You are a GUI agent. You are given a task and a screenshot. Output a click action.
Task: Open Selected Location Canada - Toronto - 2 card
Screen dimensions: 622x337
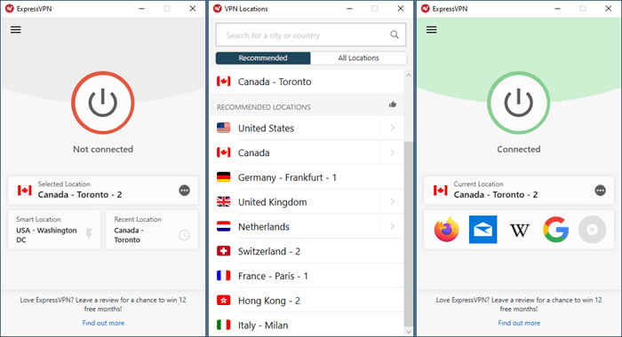pos(103,191)
